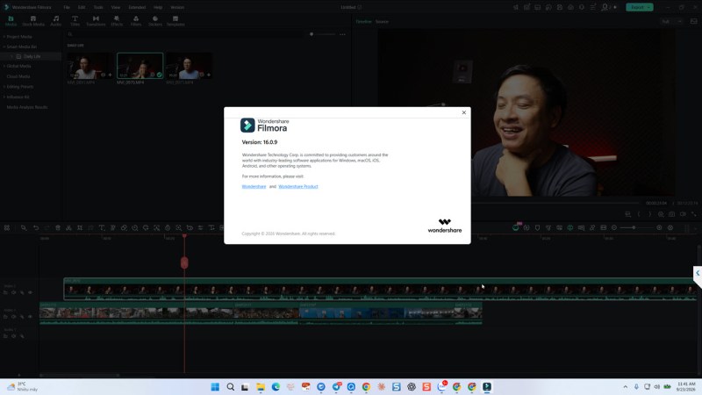The width and height of the screenshot is (702, 395).
Task: Switch preview to the Source tab
Action: [x=382, y=21]
